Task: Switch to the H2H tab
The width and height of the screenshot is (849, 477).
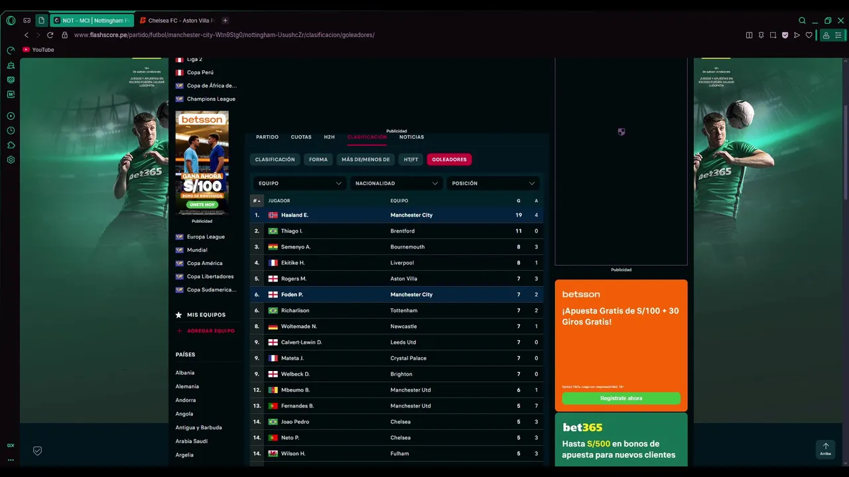Action: pyautogui.click(x=330, y=137)
